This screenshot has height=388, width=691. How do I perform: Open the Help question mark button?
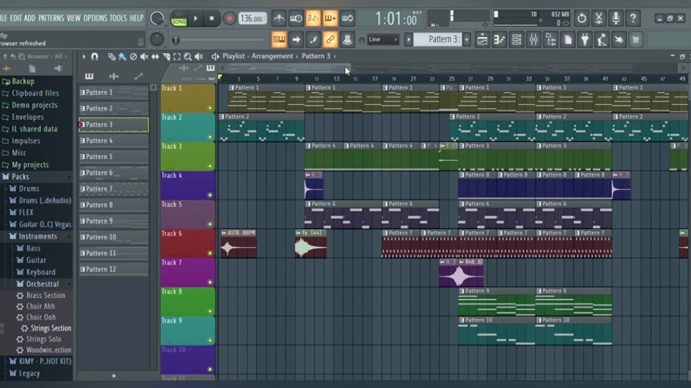[x=633, y=18]
